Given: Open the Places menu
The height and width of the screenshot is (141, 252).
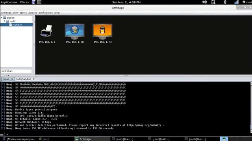Looking at the screenshot, I should pos(24,2).
